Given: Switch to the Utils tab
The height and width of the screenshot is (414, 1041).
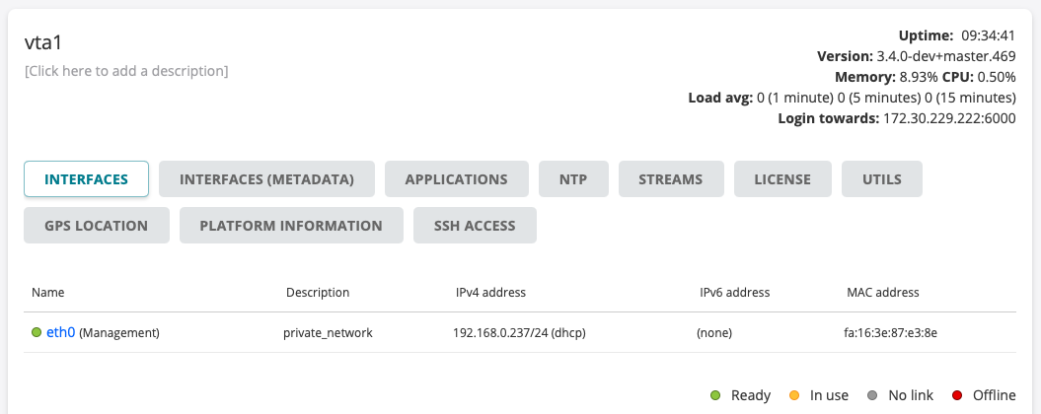Looking at the screenshot, I should click(882, 179).
